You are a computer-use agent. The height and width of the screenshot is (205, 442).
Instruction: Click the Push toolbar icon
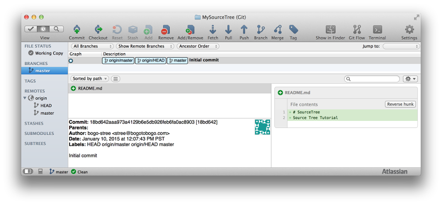pyautogui.click(x=244, y=30)
